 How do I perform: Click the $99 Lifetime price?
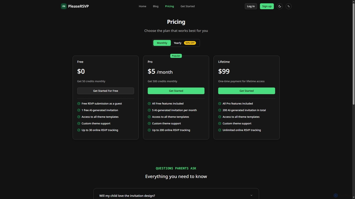click(224, 71)
